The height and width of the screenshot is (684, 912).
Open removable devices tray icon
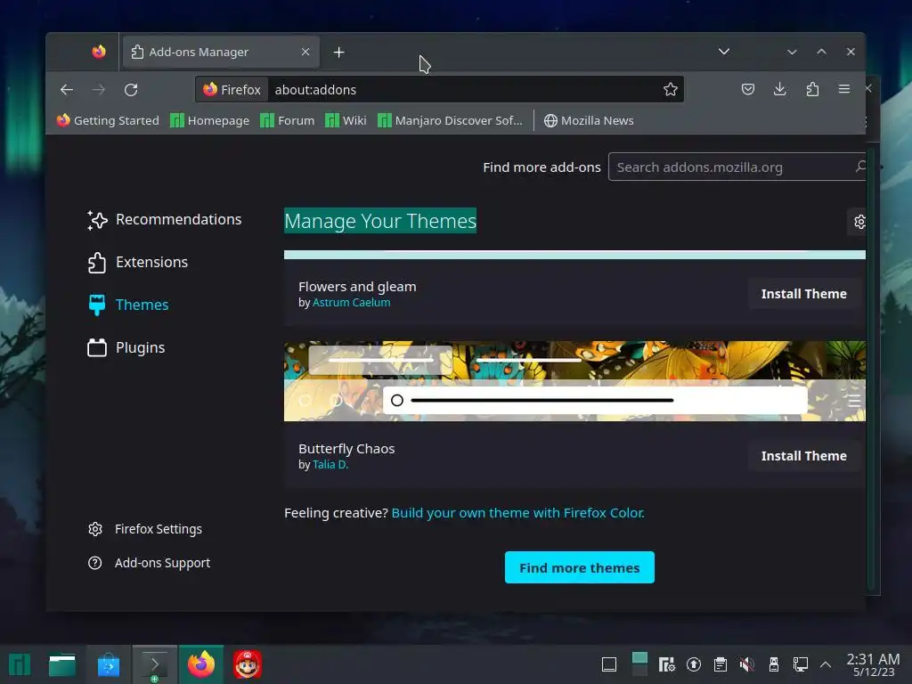[x=774, y=664]
